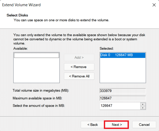The width and height of the screenshot is (159, 131).
Task: Click the space amount field showing 126647
Action: click(x=120, y=106)
